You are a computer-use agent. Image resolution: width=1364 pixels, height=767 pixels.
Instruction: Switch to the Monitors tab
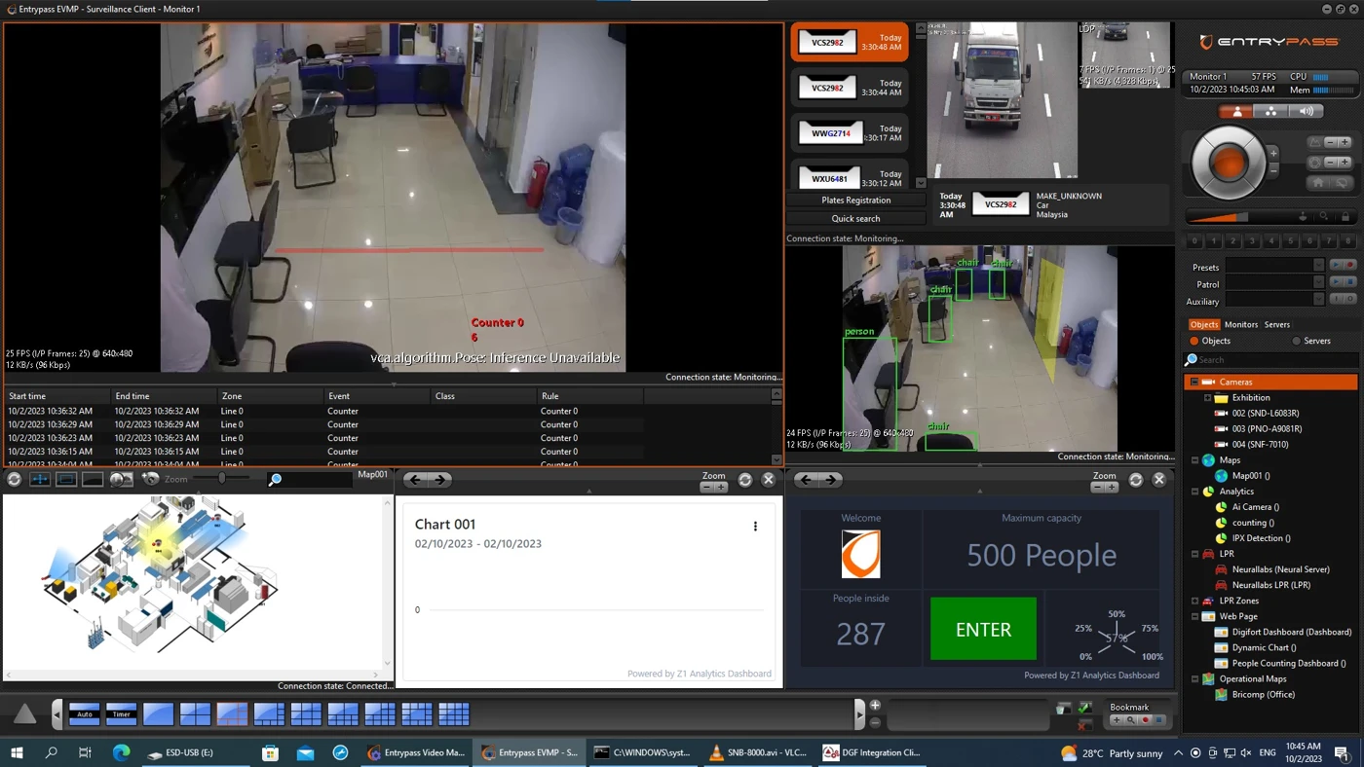click(1241, 325)
